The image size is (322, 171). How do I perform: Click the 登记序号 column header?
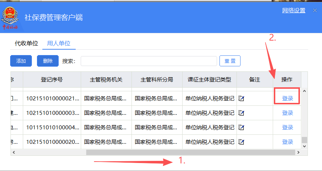click(x=52, y=79)
